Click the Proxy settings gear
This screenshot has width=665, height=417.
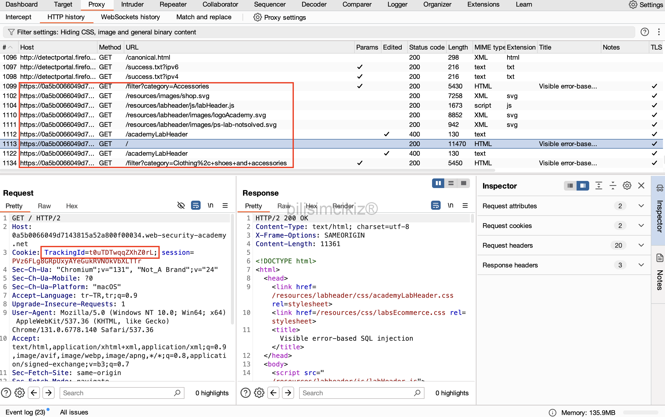tap(257, 17)
